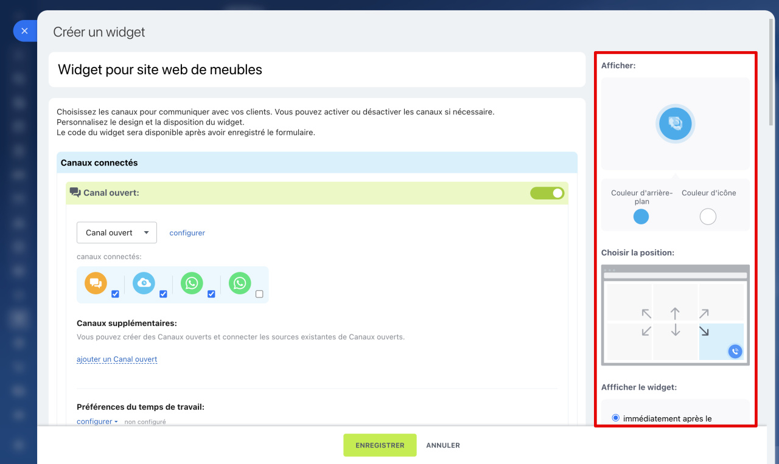Click the ENREGISTRER button

pyautogui.click(x=380, y=445)
